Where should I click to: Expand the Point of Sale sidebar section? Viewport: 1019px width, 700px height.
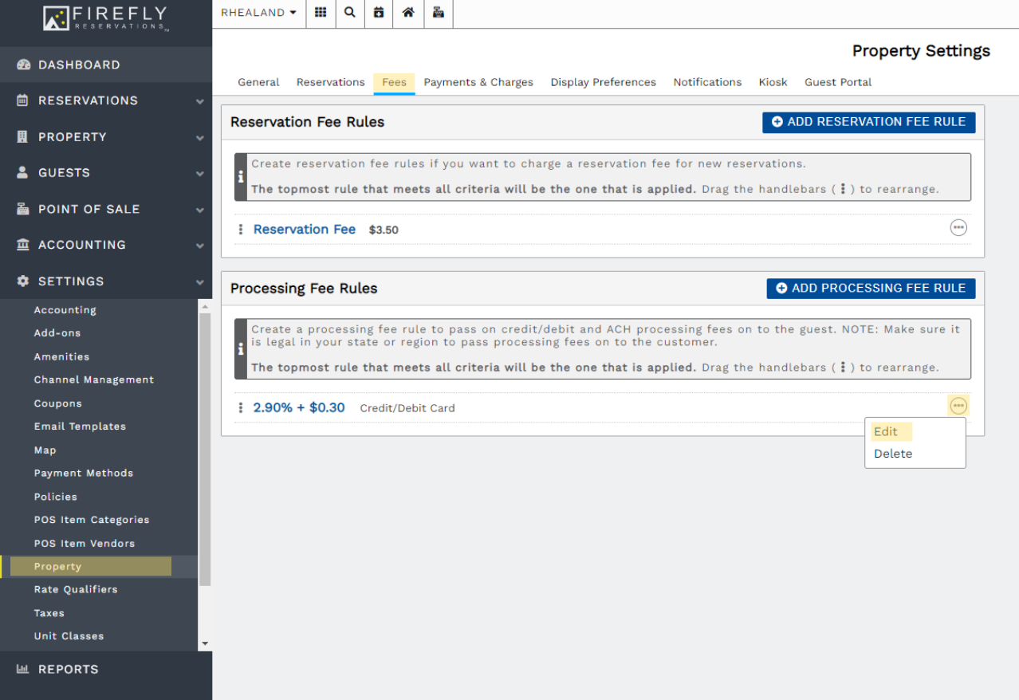coord(105,209)
